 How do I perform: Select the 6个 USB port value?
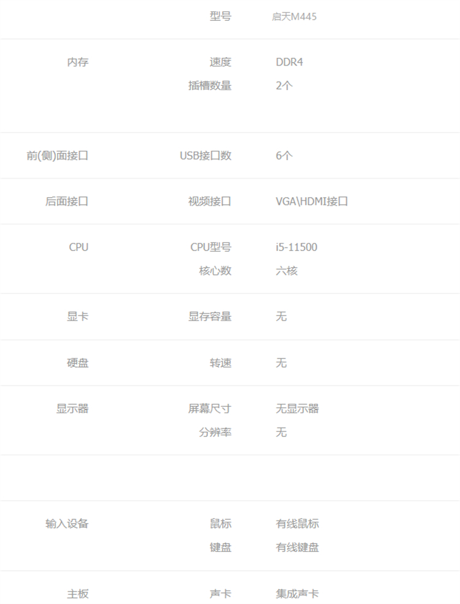coord(284,155)
